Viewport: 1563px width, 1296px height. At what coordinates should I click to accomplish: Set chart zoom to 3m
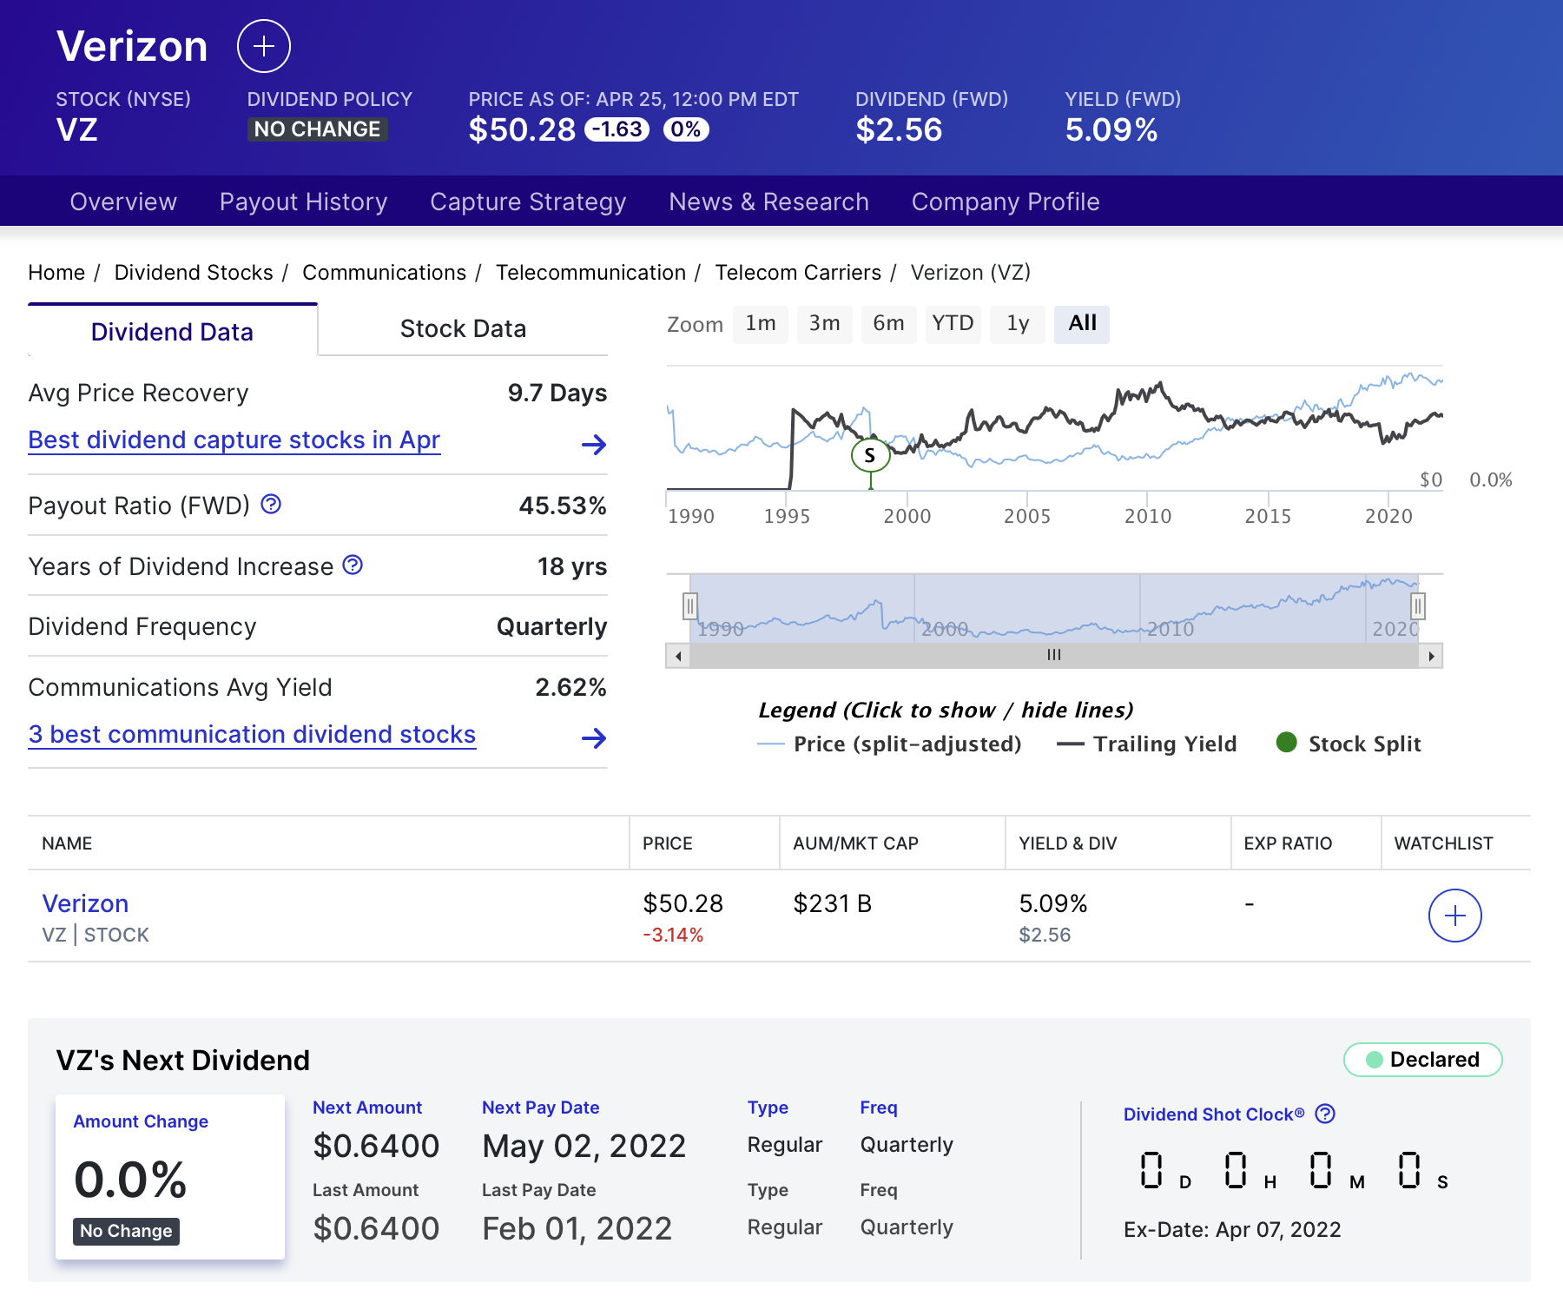click(825, 324)
